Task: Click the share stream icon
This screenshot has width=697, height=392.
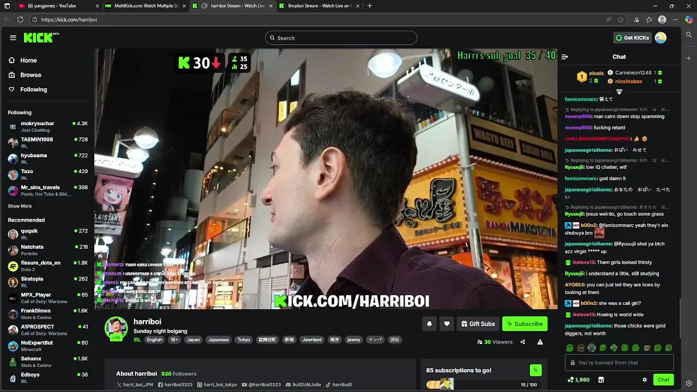Action: click(523, 342)
